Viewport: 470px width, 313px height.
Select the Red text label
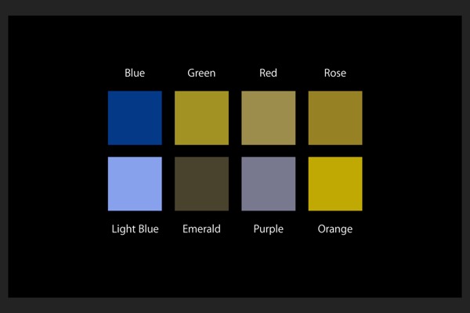[268, 73]
